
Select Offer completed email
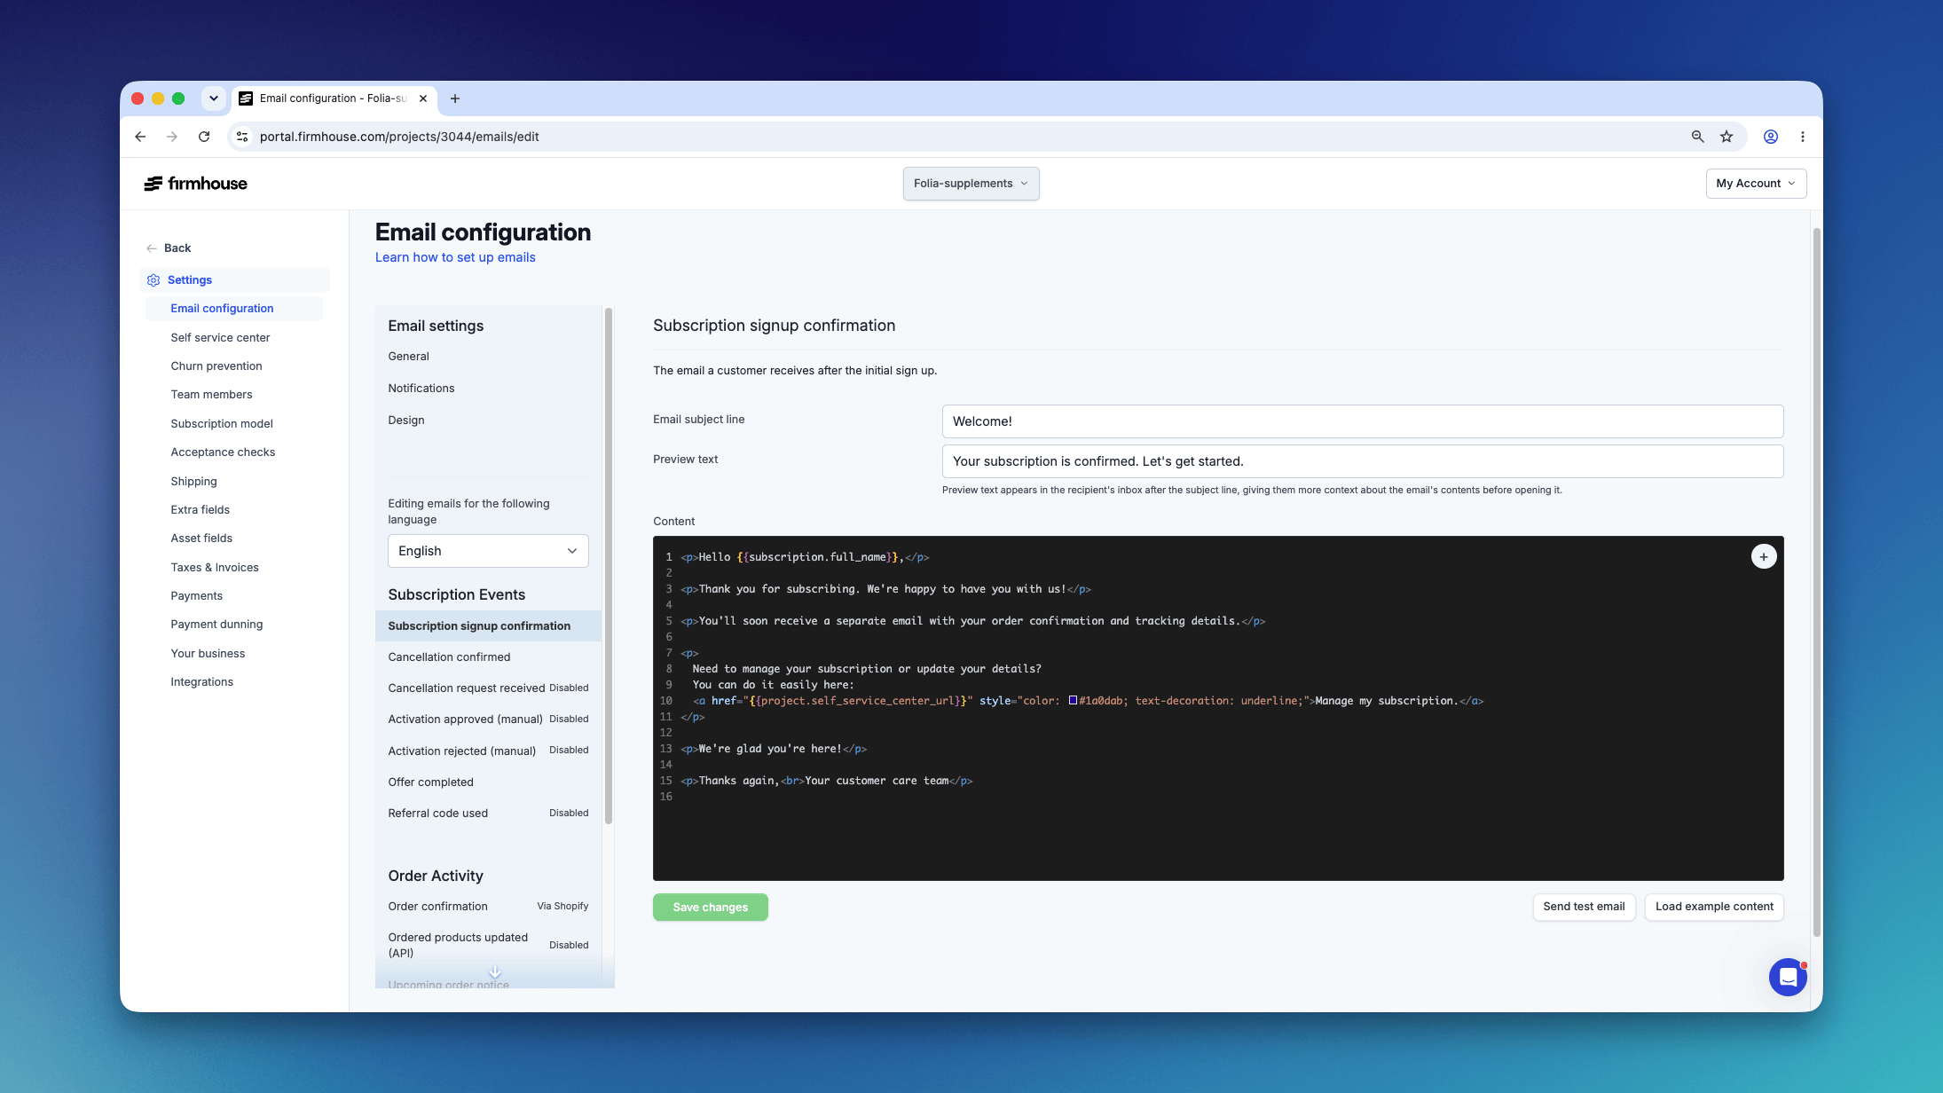[488, 782]
